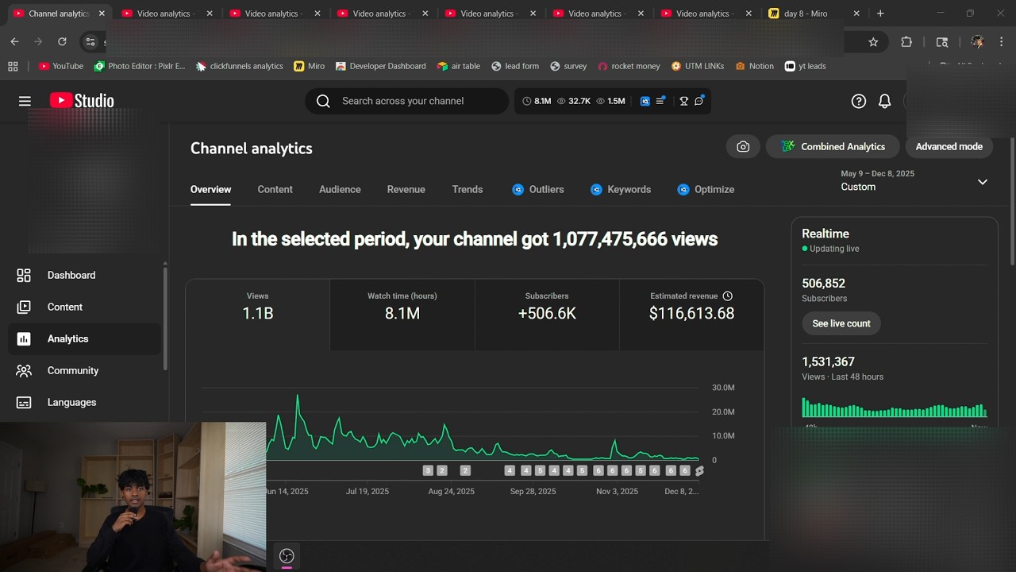Open the notifications bell
This screenshot has width=1016, height=572.
(x=884, y=101)
